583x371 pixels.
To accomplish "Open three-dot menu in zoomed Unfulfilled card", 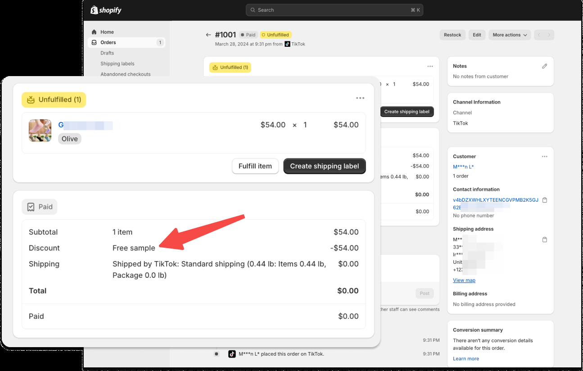I will coord(360,98).
